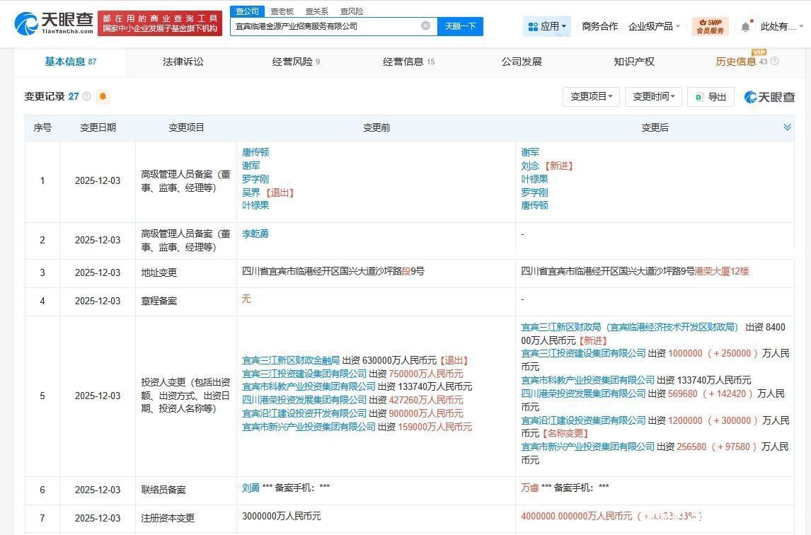
Task: Click the help icon next to 历史信息
Action: pyautogui.click(x=774, y=62)
